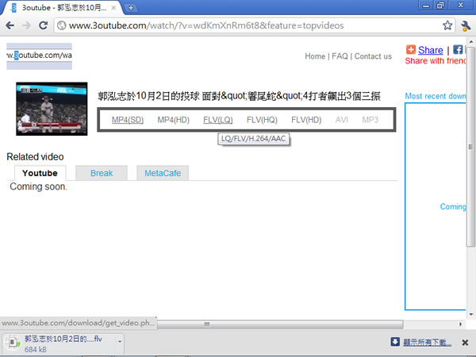Click the downloaded flv file name
The height and width of the screenshot is (357, 476).
click(x=63, y=339)
